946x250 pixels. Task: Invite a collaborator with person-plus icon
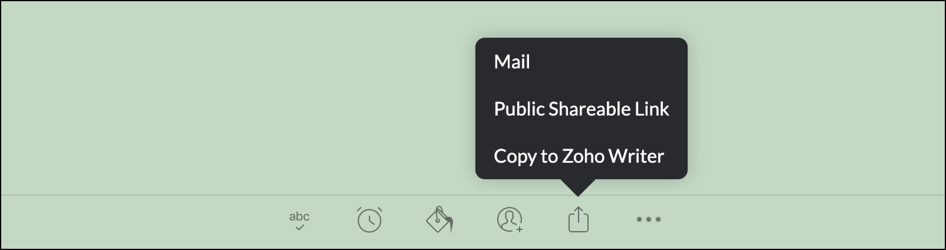(x=510, y=220)
